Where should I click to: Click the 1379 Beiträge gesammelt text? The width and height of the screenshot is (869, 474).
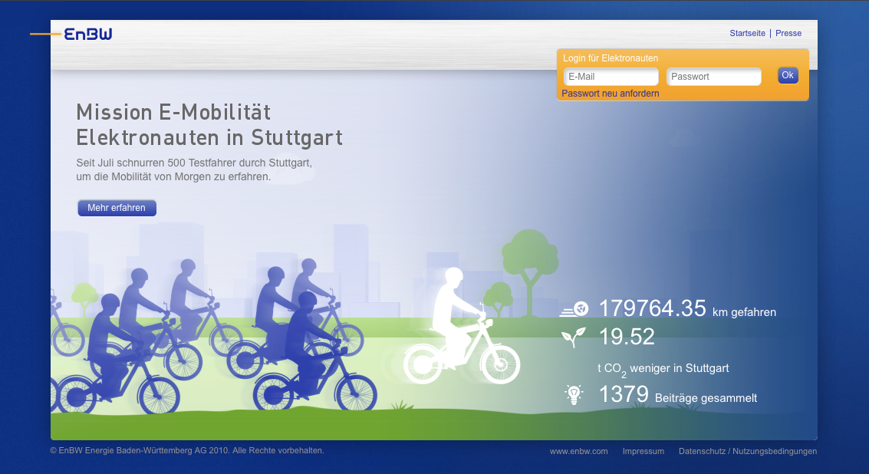678,395
